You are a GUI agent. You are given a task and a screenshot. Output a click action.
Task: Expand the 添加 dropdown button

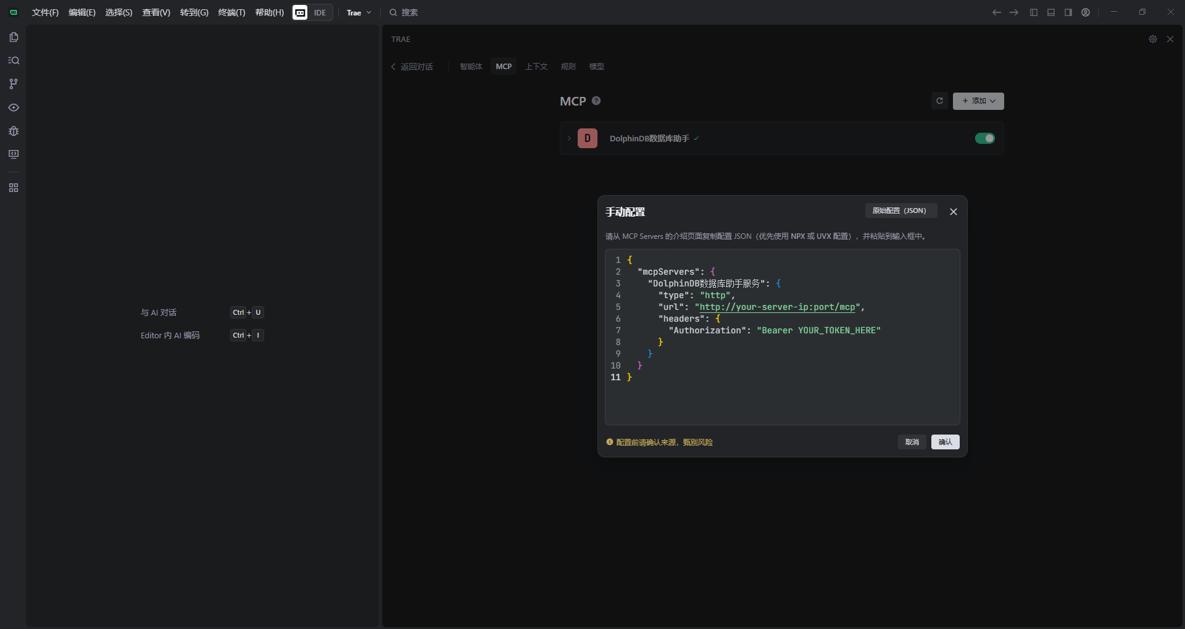pos(978,101)
